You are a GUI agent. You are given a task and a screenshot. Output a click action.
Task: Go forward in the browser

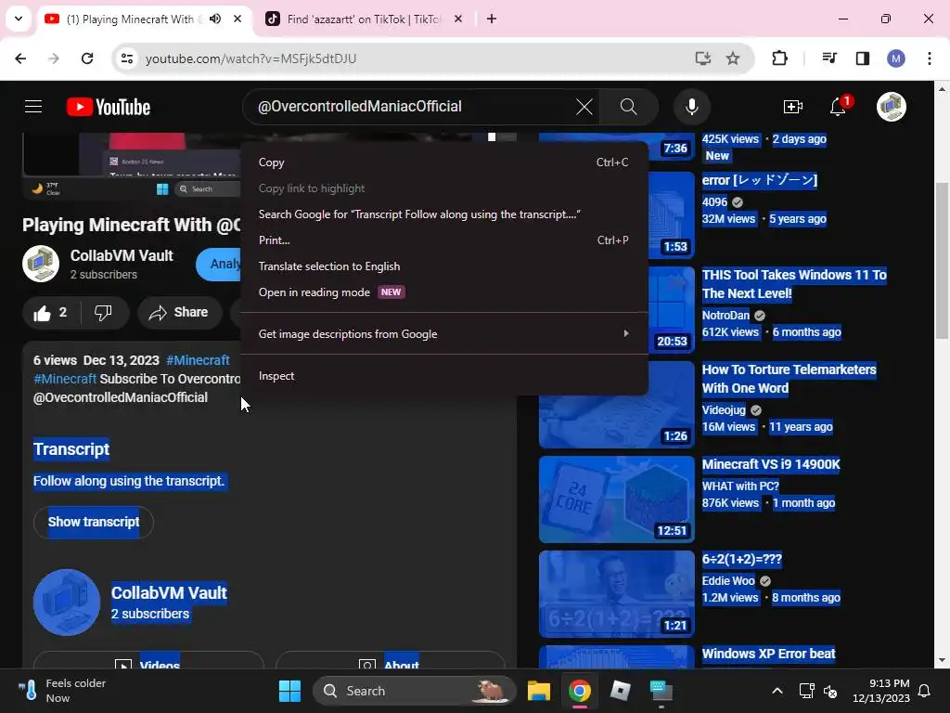(54, 58)
